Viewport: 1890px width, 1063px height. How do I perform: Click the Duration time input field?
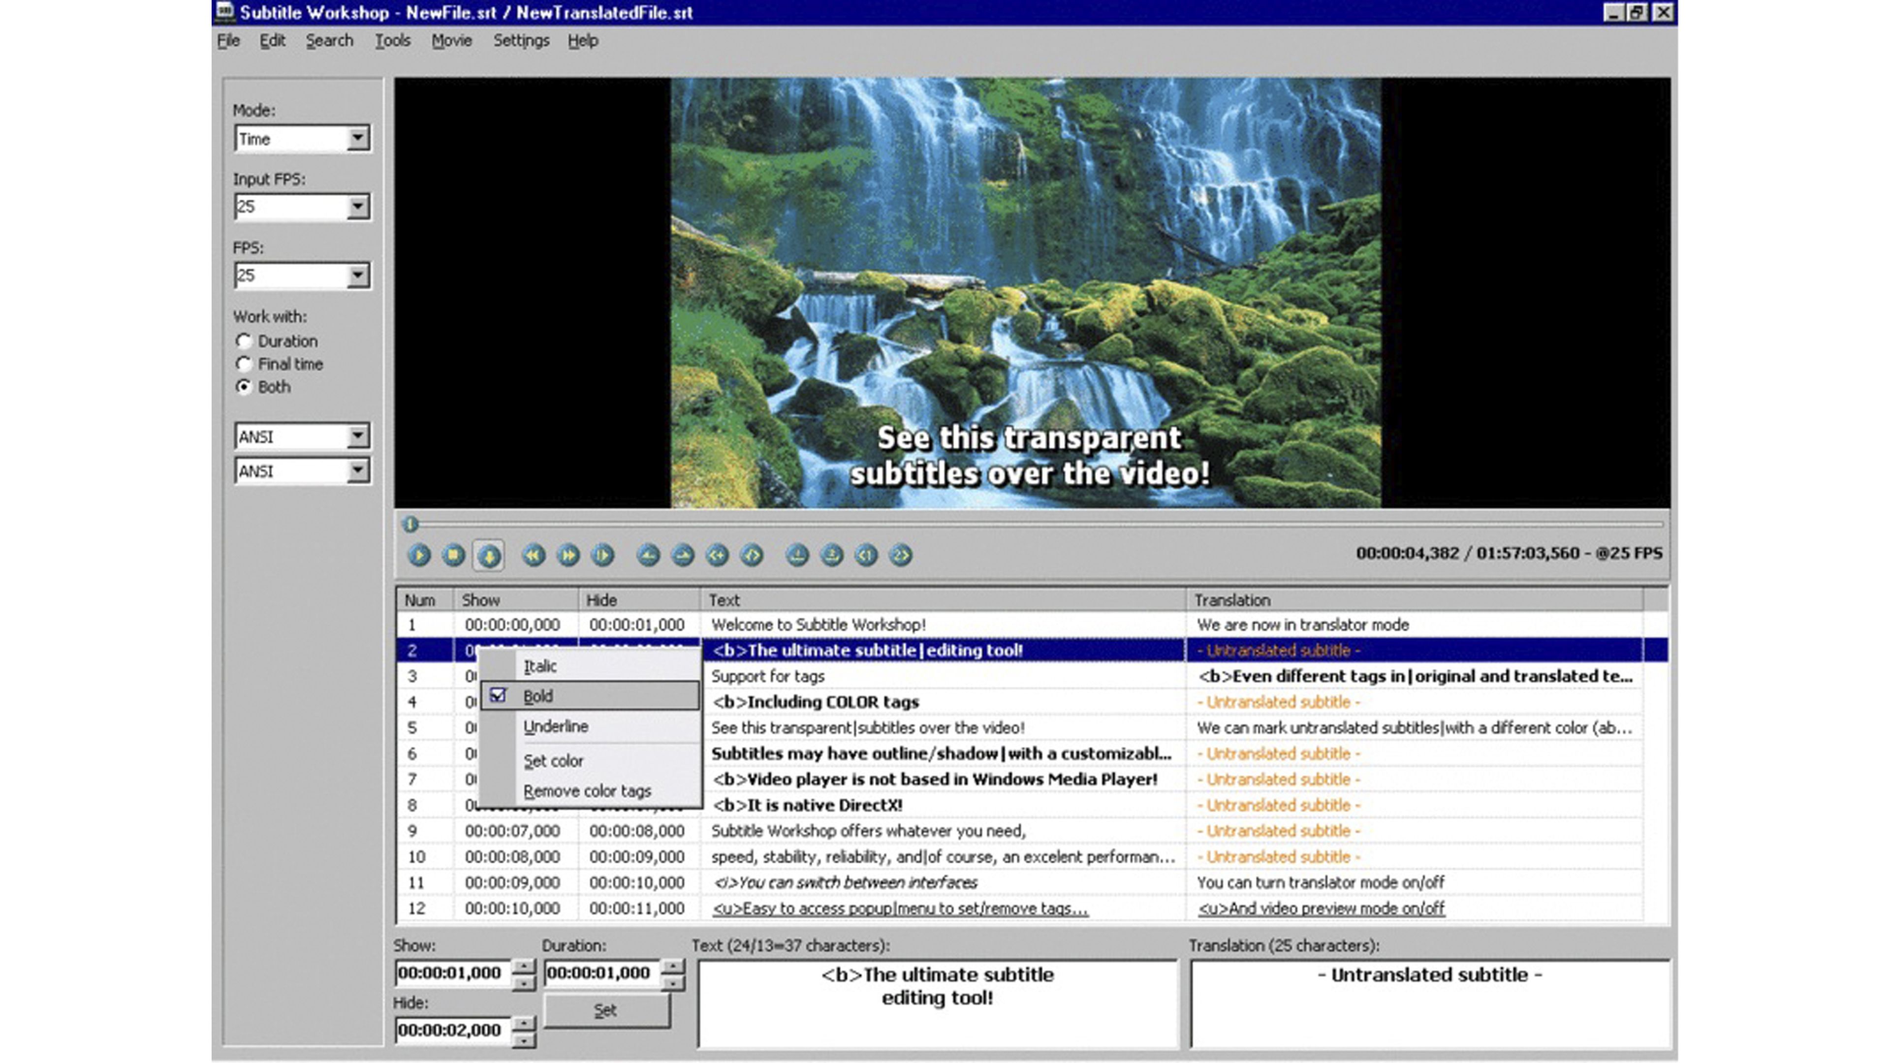click(602, 973)
